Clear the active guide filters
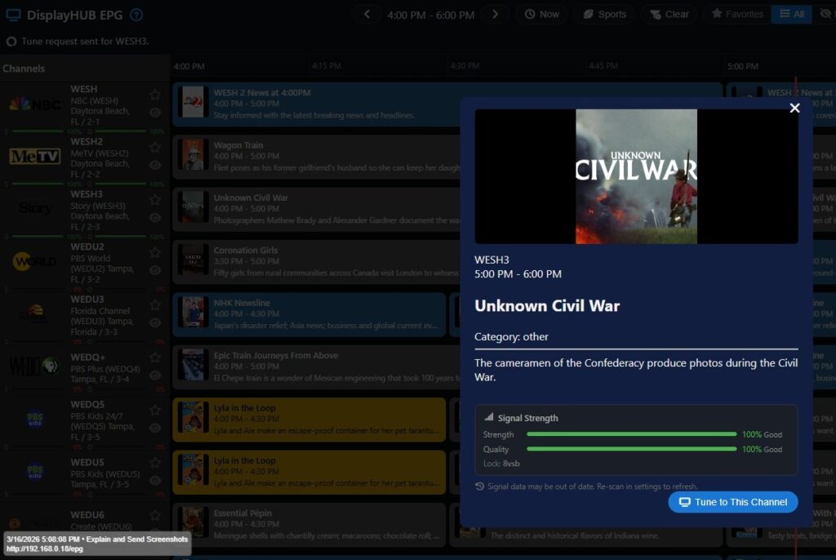 pos(669,15)
